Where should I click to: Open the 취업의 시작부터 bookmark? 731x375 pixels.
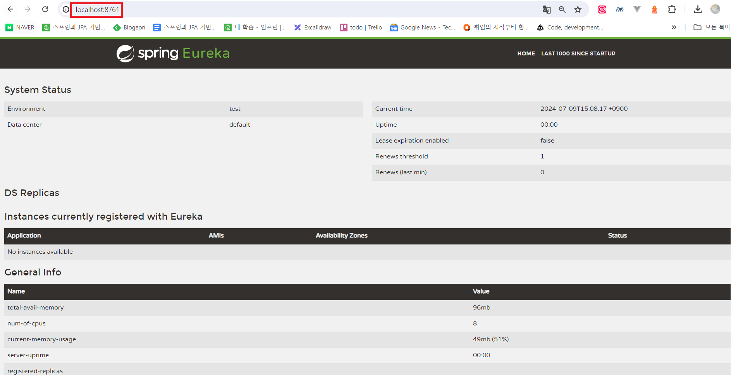click(x=496, y=28)
